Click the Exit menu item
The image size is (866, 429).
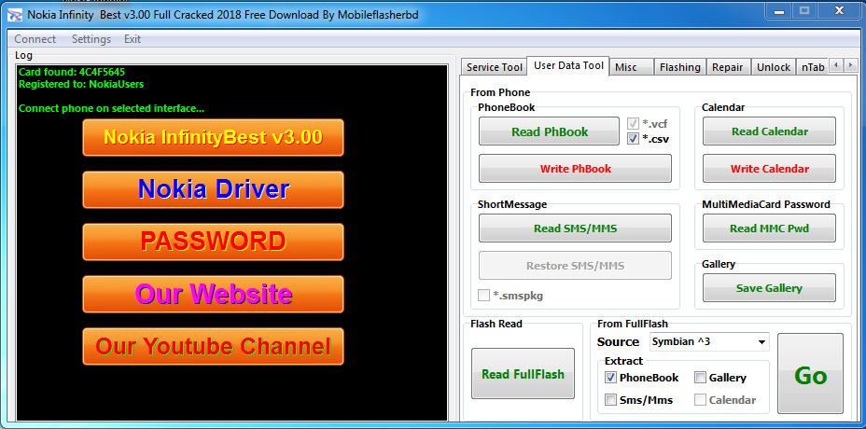[x=132, y=39]
